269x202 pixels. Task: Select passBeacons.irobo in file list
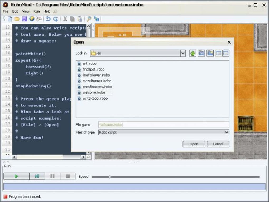coord(97,87)
